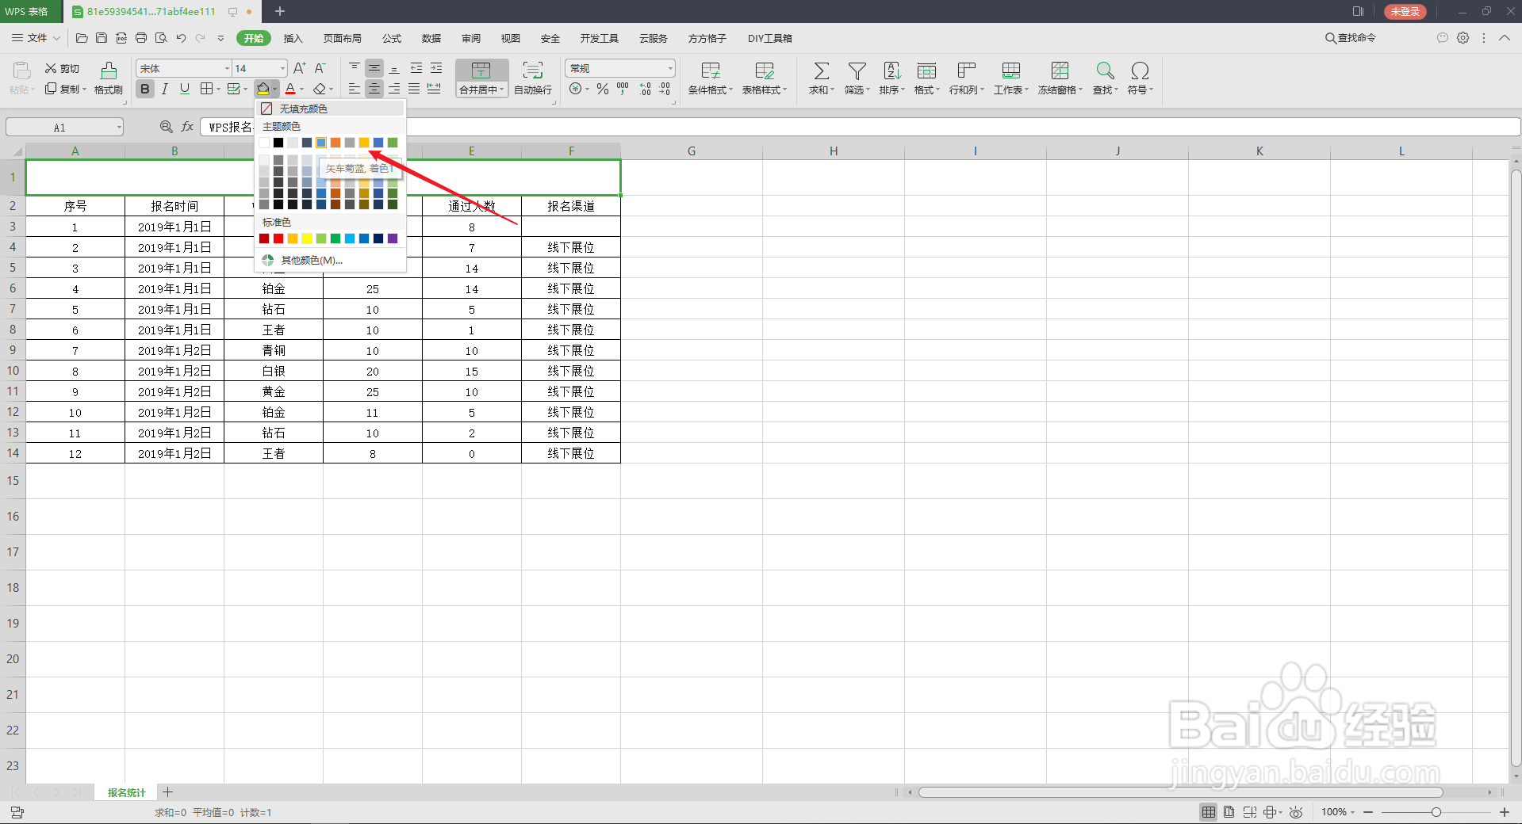Click the borders icon
The height and width of the screenshot is (824, 1522).
pos(206,89)
